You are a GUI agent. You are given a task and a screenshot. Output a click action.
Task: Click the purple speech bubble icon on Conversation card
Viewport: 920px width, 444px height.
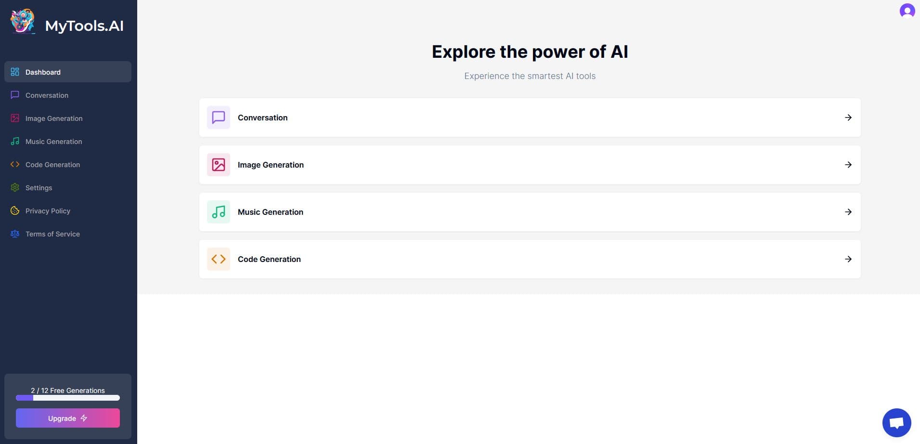pyautogui.click(x=219, y=118)
